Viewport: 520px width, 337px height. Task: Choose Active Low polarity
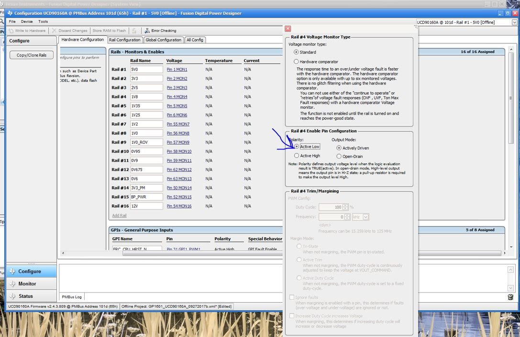pyautogui.click(x=297, y=147)
